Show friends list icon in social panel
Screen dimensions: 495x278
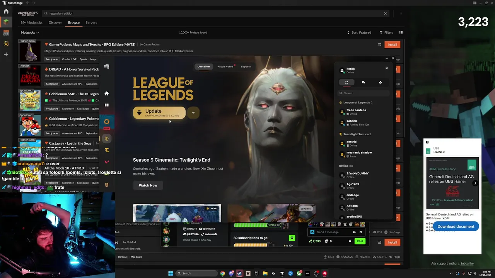[x=346, y=82]
